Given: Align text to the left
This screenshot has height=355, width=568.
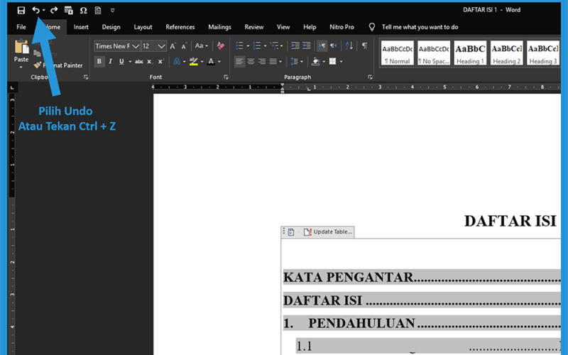Looking at the screenshot, I should pyautogui.click(x=239, y=62).
